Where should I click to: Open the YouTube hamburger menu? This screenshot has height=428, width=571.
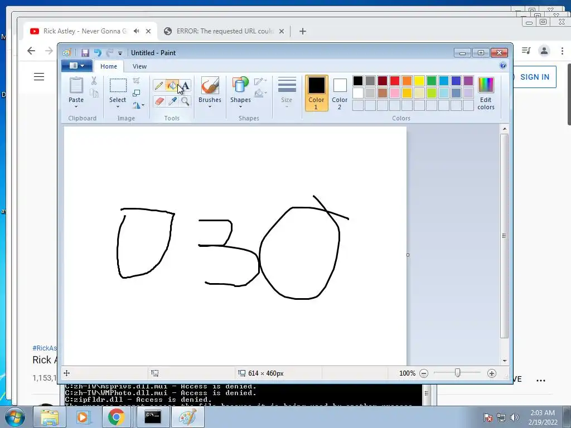tap(39, 76)
